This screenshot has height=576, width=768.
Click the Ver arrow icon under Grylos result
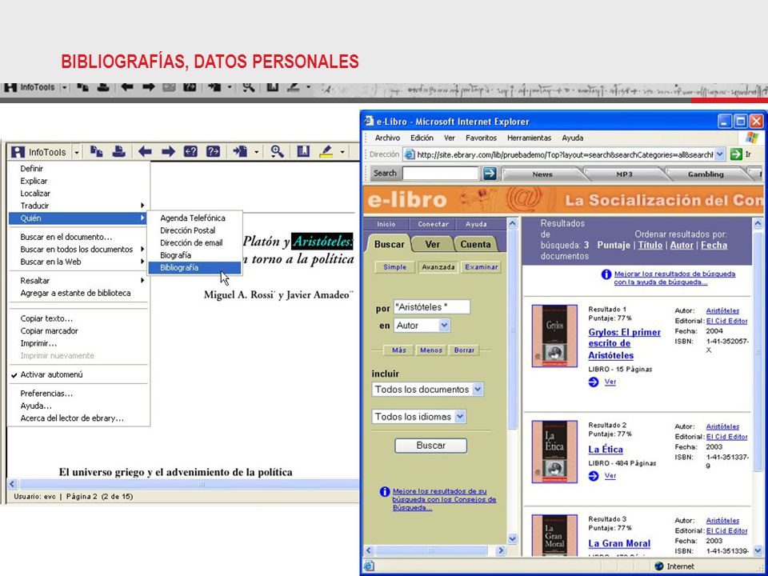click(593, 382)
